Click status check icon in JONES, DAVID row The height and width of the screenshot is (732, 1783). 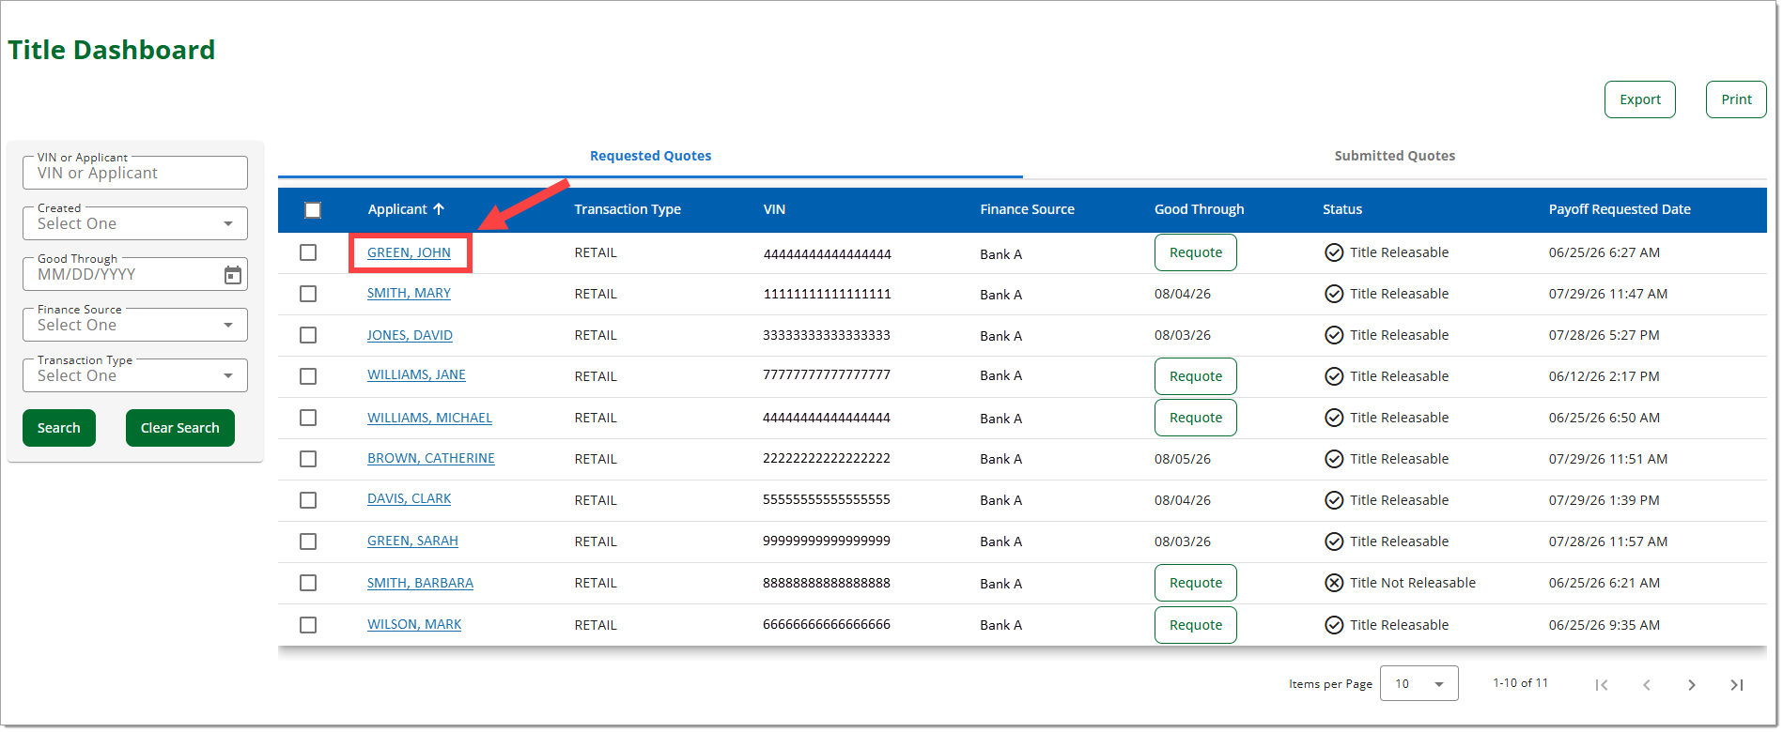pyautogui.click(x=1334, y=335)
